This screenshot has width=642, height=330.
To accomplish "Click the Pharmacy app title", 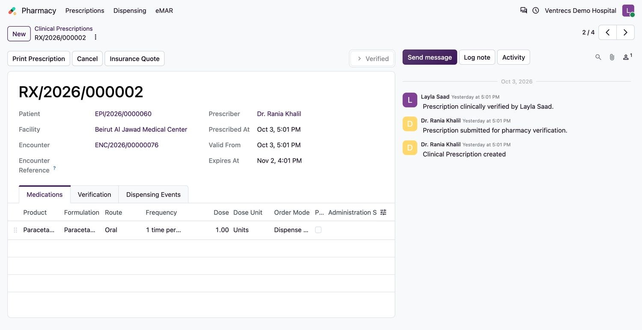I will 39,11.
